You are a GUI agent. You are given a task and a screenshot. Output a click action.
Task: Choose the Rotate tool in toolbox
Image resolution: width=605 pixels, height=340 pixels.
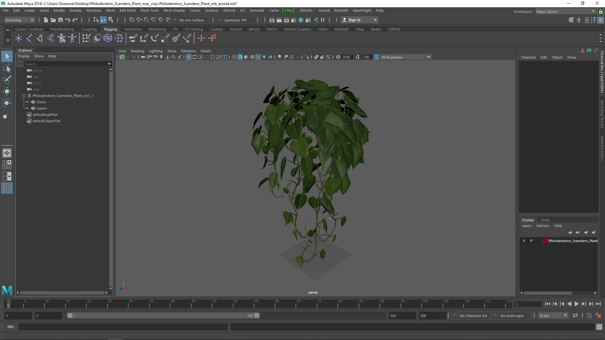click(7, 103)
